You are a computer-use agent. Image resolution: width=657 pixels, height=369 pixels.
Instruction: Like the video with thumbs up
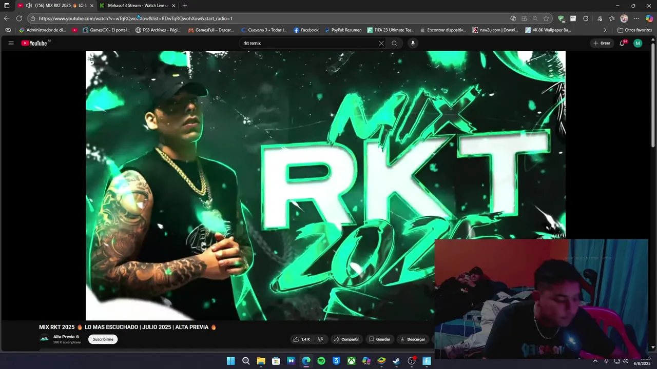pyautogui.click(x=302, y=339)
